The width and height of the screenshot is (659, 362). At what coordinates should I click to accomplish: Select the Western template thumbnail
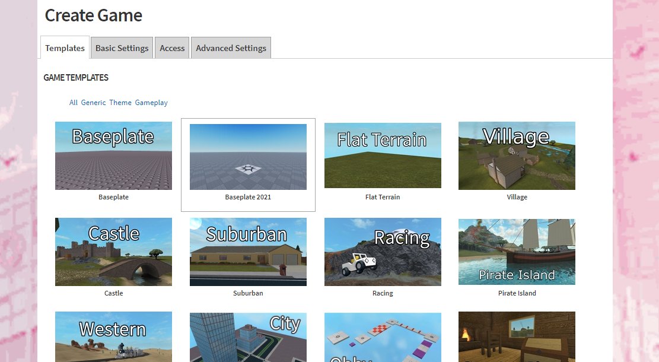tap(113, 336)
